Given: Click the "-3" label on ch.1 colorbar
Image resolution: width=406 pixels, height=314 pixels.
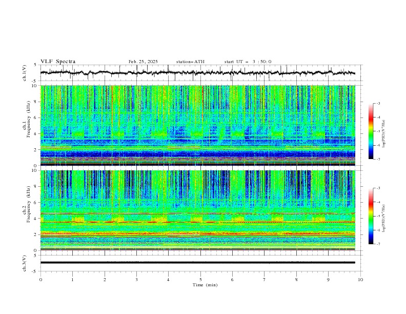Looking at the screenshot, I should tap(378, 103).
